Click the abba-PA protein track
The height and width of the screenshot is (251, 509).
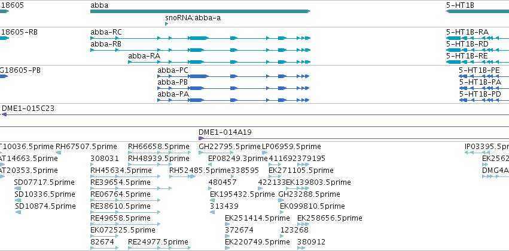(233, 100)
